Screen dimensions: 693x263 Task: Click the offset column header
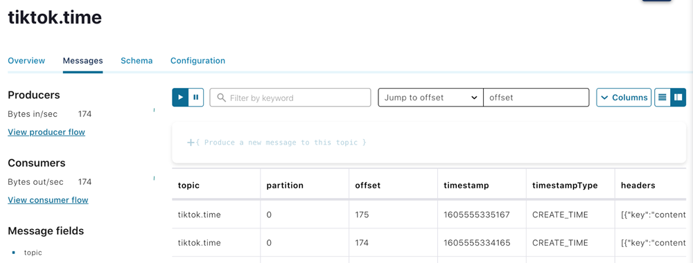coord(368,185)
